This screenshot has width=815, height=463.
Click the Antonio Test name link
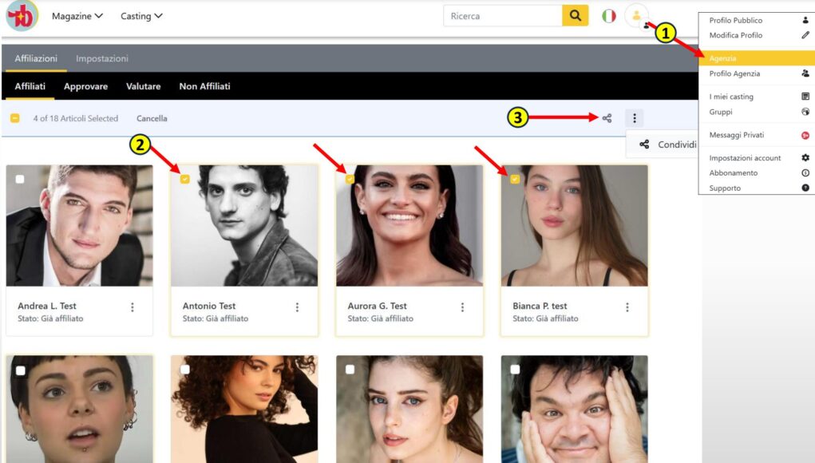[x=209, y=306]
